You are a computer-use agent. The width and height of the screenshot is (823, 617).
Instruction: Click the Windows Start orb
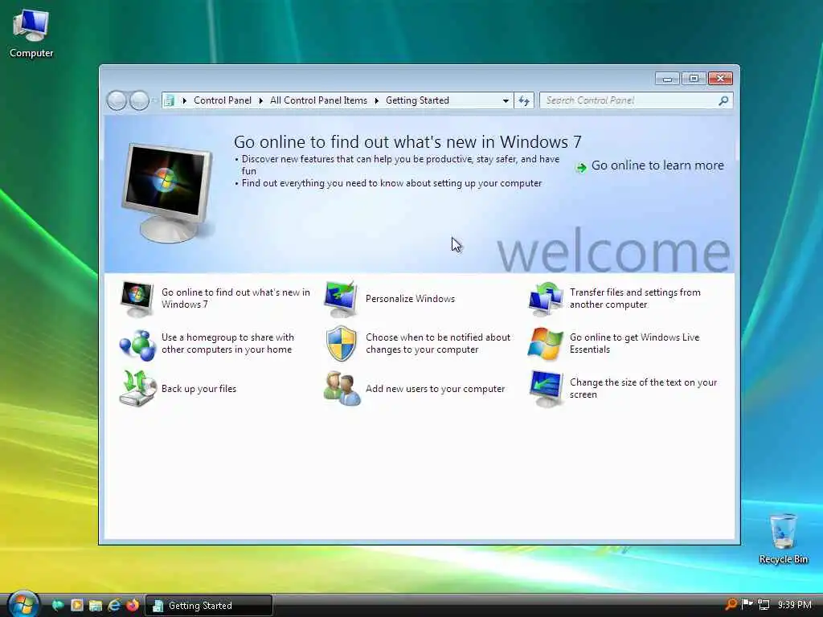pos(23,604)
